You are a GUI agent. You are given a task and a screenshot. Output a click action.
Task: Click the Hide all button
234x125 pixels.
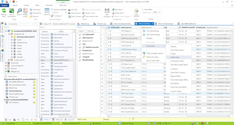[81, 31]
